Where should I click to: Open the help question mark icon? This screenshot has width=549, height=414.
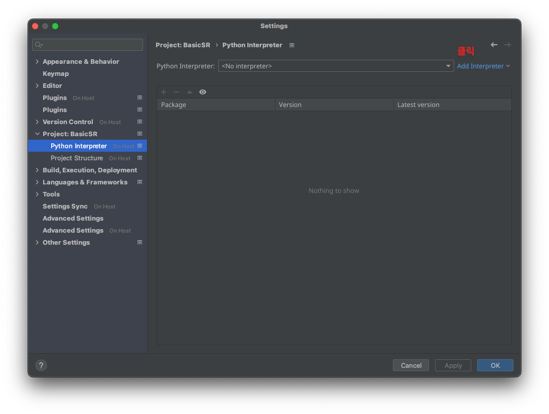[41, 365]
